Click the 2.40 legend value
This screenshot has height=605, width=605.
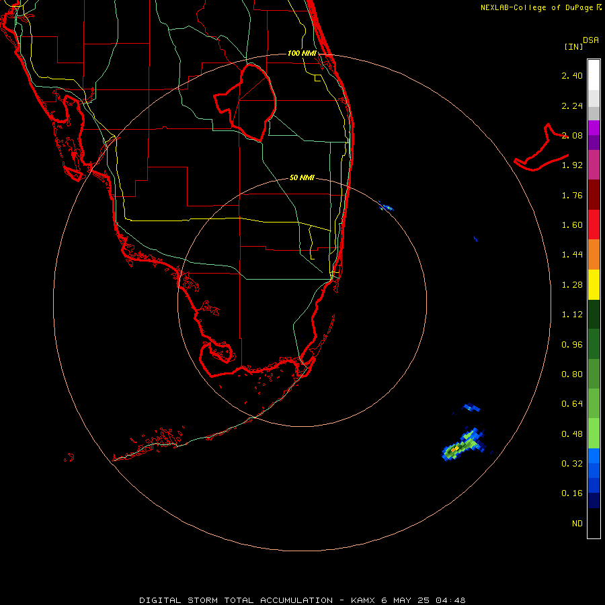click(572, 75)
